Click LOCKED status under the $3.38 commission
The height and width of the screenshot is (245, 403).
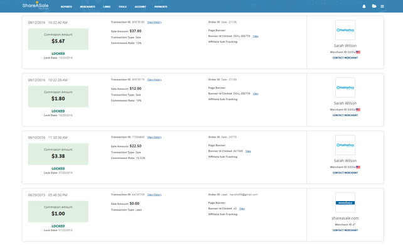(58, 168)
